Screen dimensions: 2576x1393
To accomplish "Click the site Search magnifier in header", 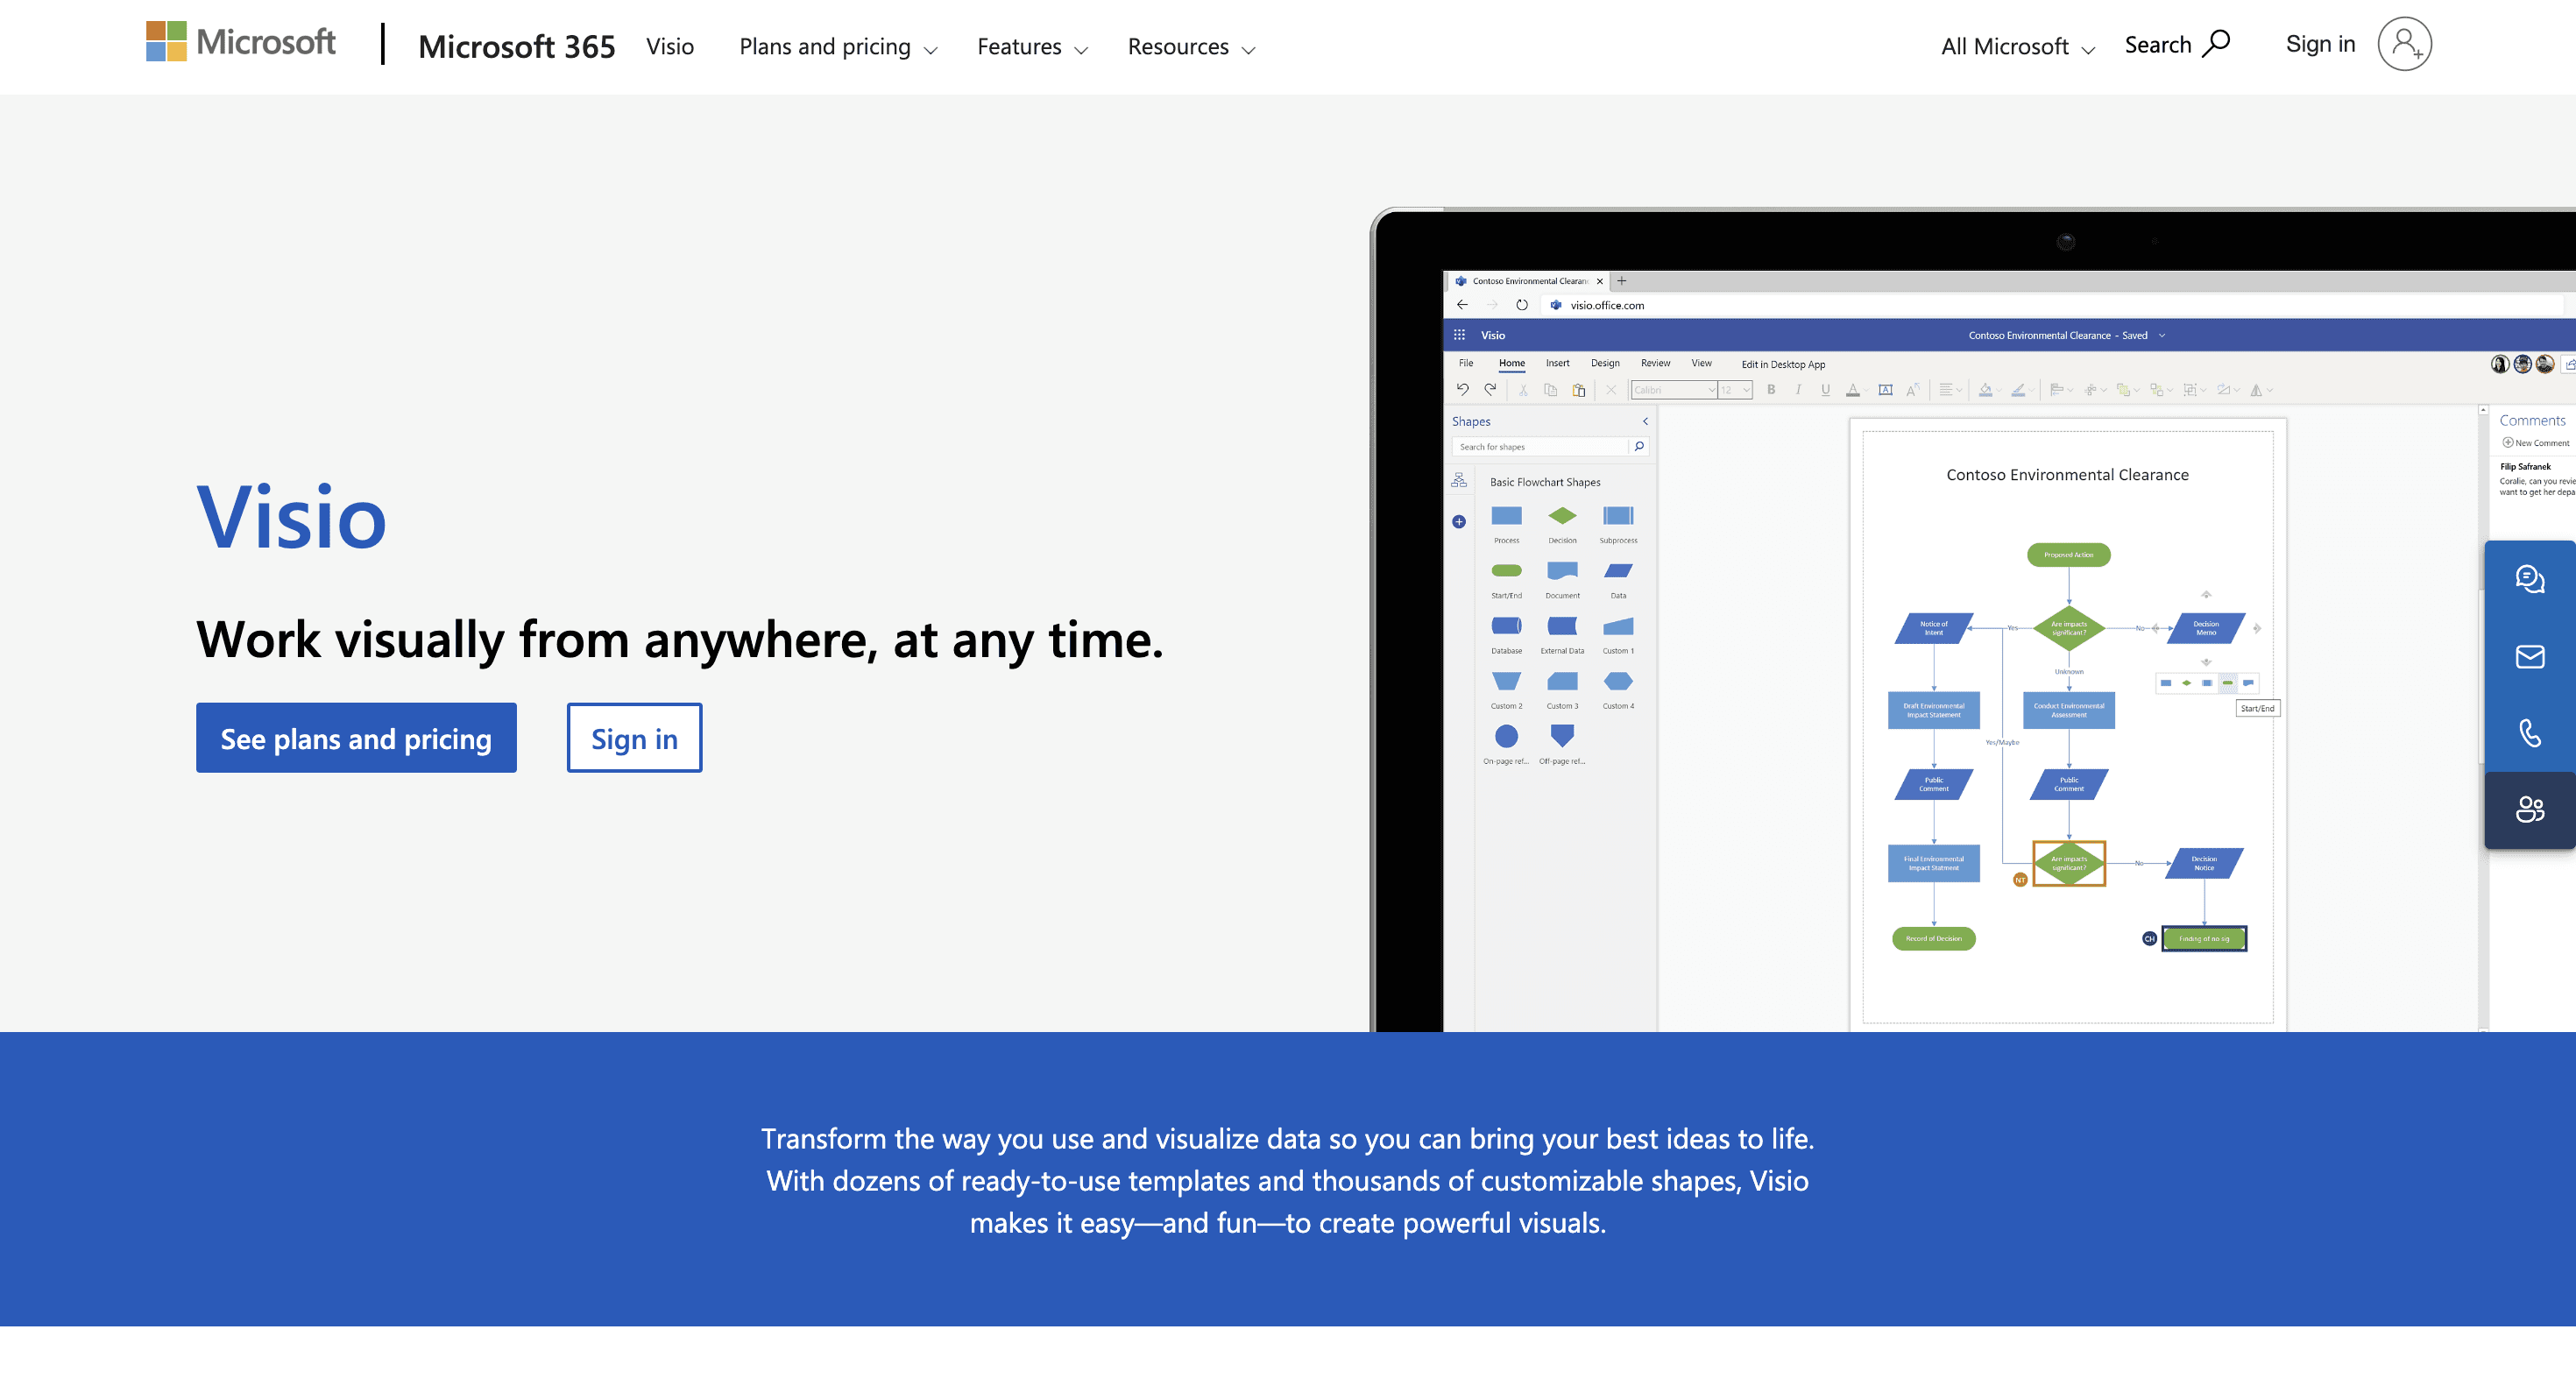I will click(x=2177, y=44).
